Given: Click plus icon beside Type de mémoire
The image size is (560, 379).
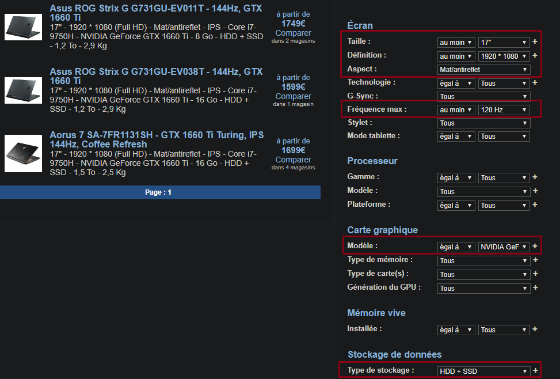Looking at the screenshot, I should [535, 260].
